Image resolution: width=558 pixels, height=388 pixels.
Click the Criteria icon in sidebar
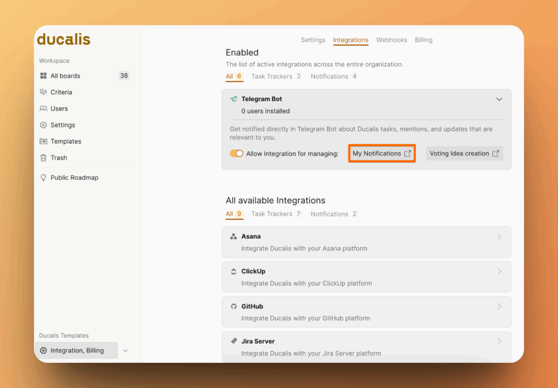44,92
